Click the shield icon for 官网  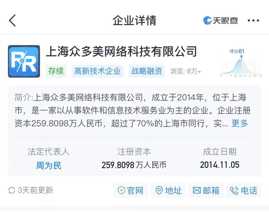click(122, 190)
